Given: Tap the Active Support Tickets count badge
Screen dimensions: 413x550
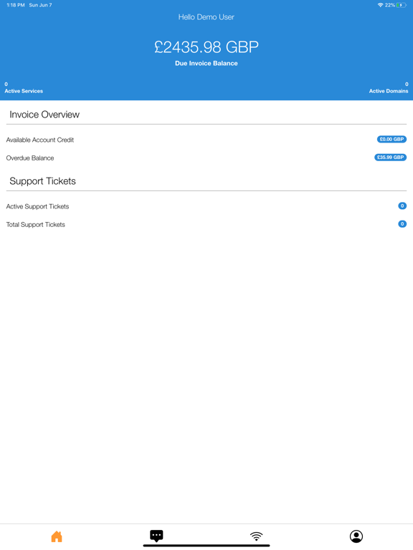Looking at the screenshot, I should (402, 206).
